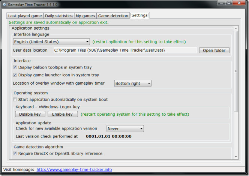
Task: Click the scrollbar up arrow
Action: coord(236,28)
